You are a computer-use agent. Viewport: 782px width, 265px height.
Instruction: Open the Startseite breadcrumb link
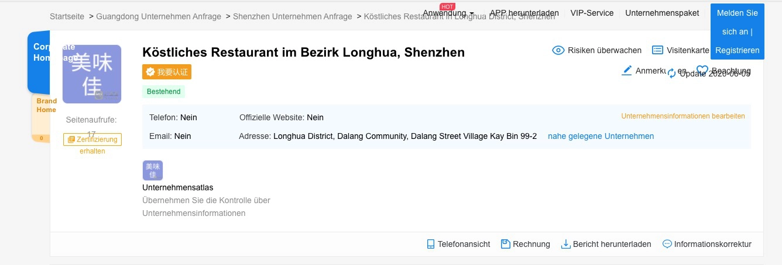(x=67, y=16)
